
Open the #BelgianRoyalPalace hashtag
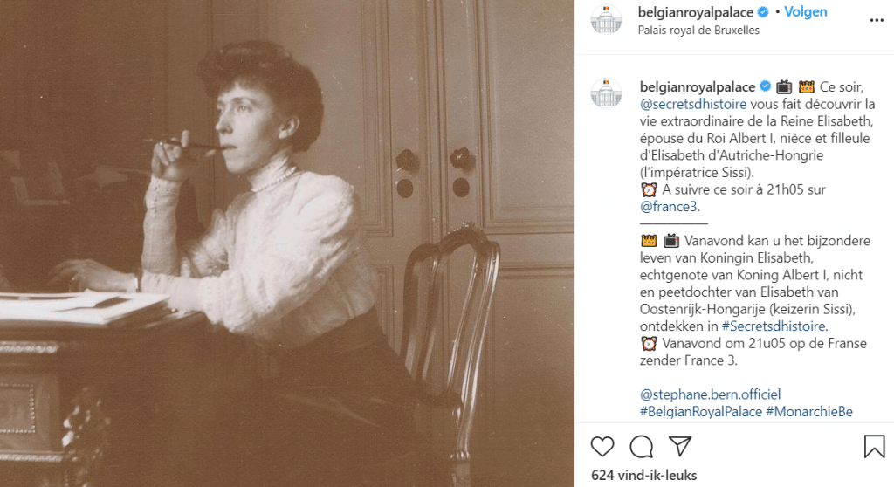coord(700,411)
